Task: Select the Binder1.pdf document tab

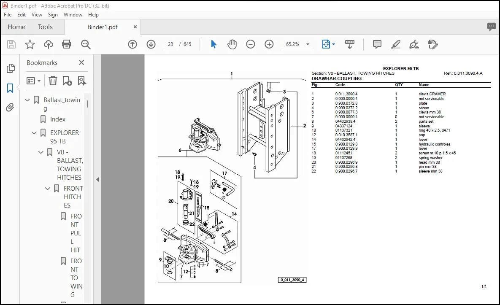Action: pyautogui.click(x=103, y=27)
